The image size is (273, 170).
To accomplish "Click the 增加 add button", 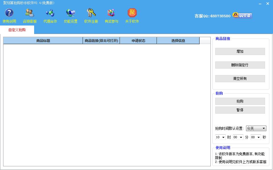I will [240, 51].
